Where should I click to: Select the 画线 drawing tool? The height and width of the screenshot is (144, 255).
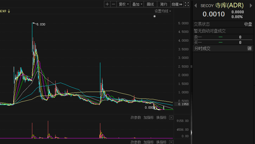(x=150, y=4)
